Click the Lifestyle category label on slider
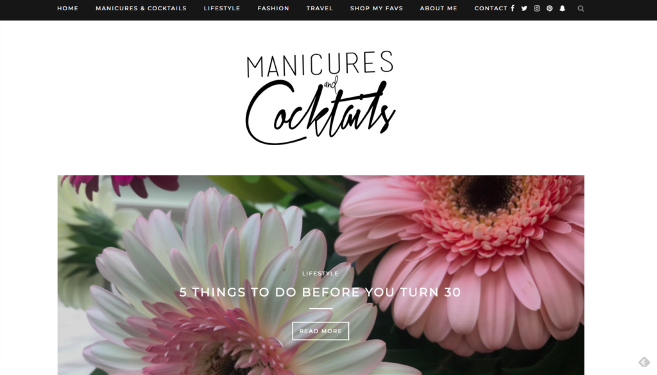 pos(320,273)
